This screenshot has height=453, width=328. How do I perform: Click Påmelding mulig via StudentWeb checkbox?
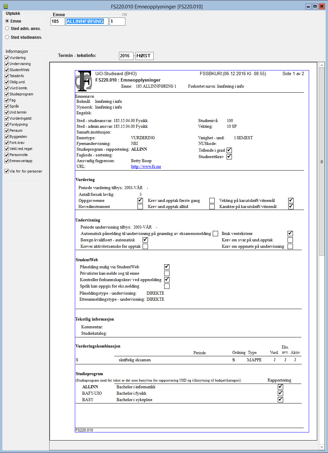click(x=167, y=267)
